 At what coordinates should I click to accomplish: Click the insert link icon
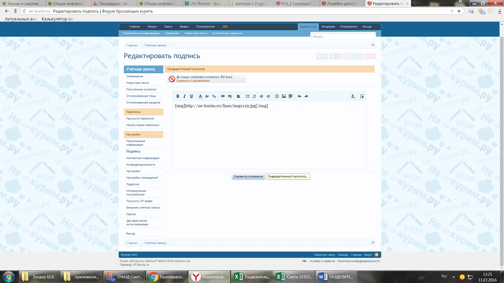pos(223,96)
